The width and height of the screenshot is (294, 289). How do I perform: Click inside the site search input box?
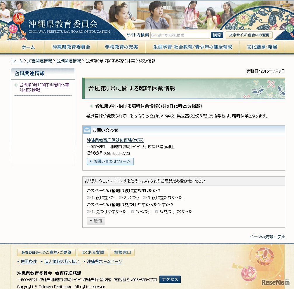(180, 35)
